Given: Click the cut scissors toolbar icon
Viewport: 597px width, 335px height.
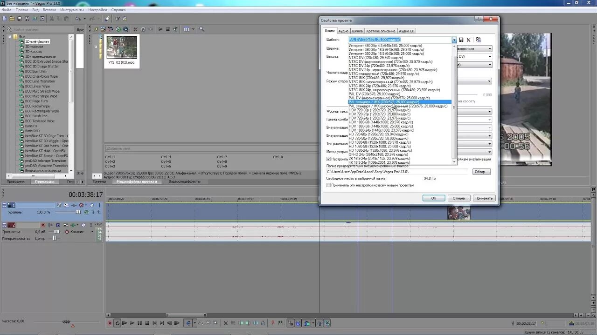Looking at the screenshot, I should tap(52, 18).
